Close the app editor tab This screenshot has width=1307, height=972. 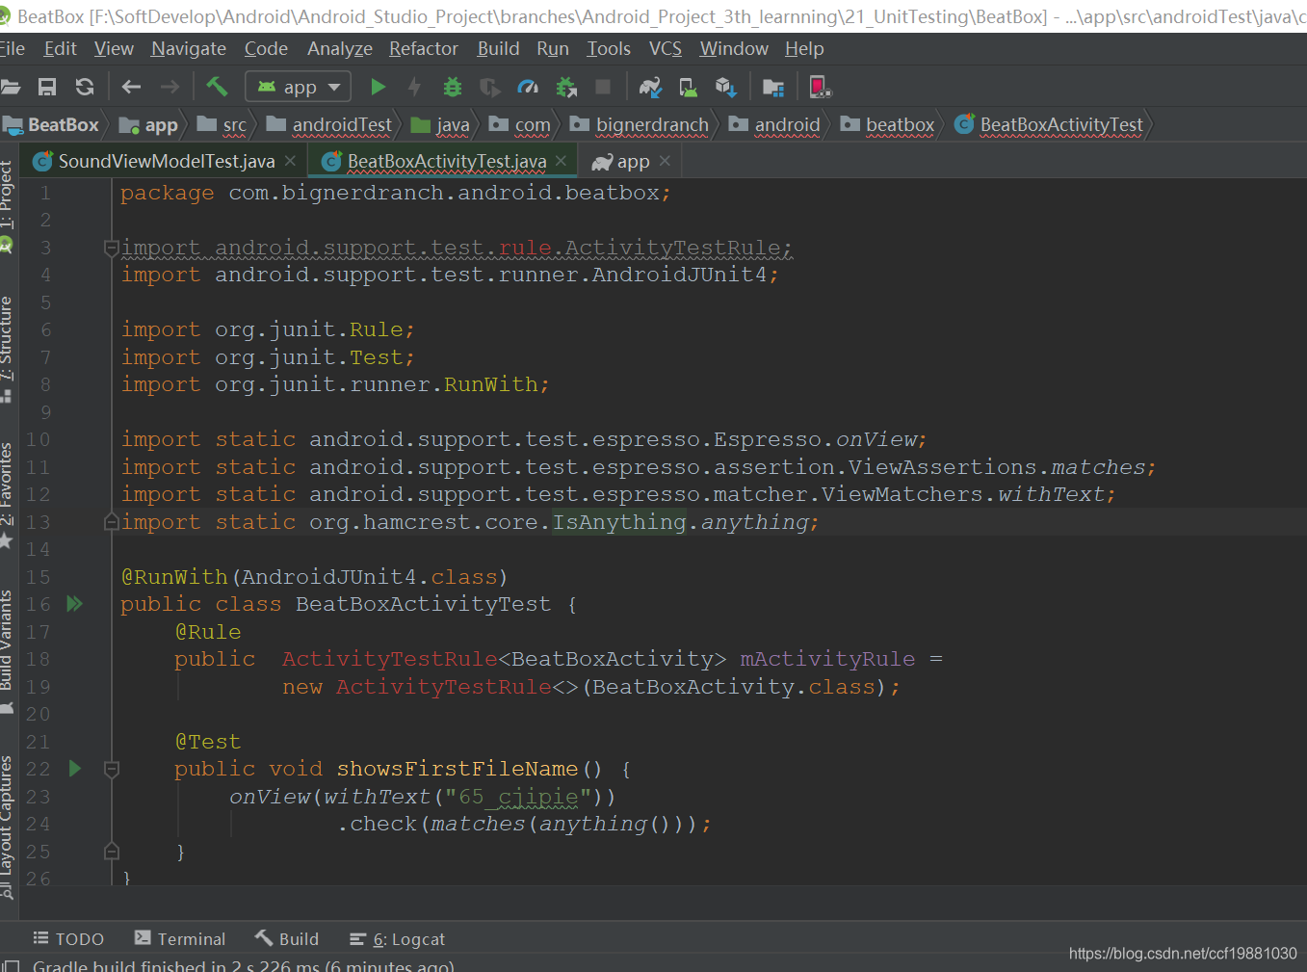pyautogui.click(x=665, y=161)
